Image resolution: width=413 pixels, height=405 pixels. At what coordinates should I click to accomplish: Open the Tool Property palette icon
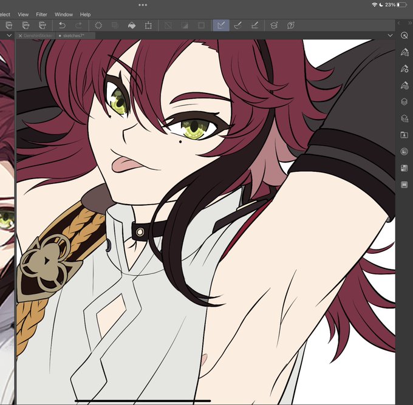click(x=404, y=69)
